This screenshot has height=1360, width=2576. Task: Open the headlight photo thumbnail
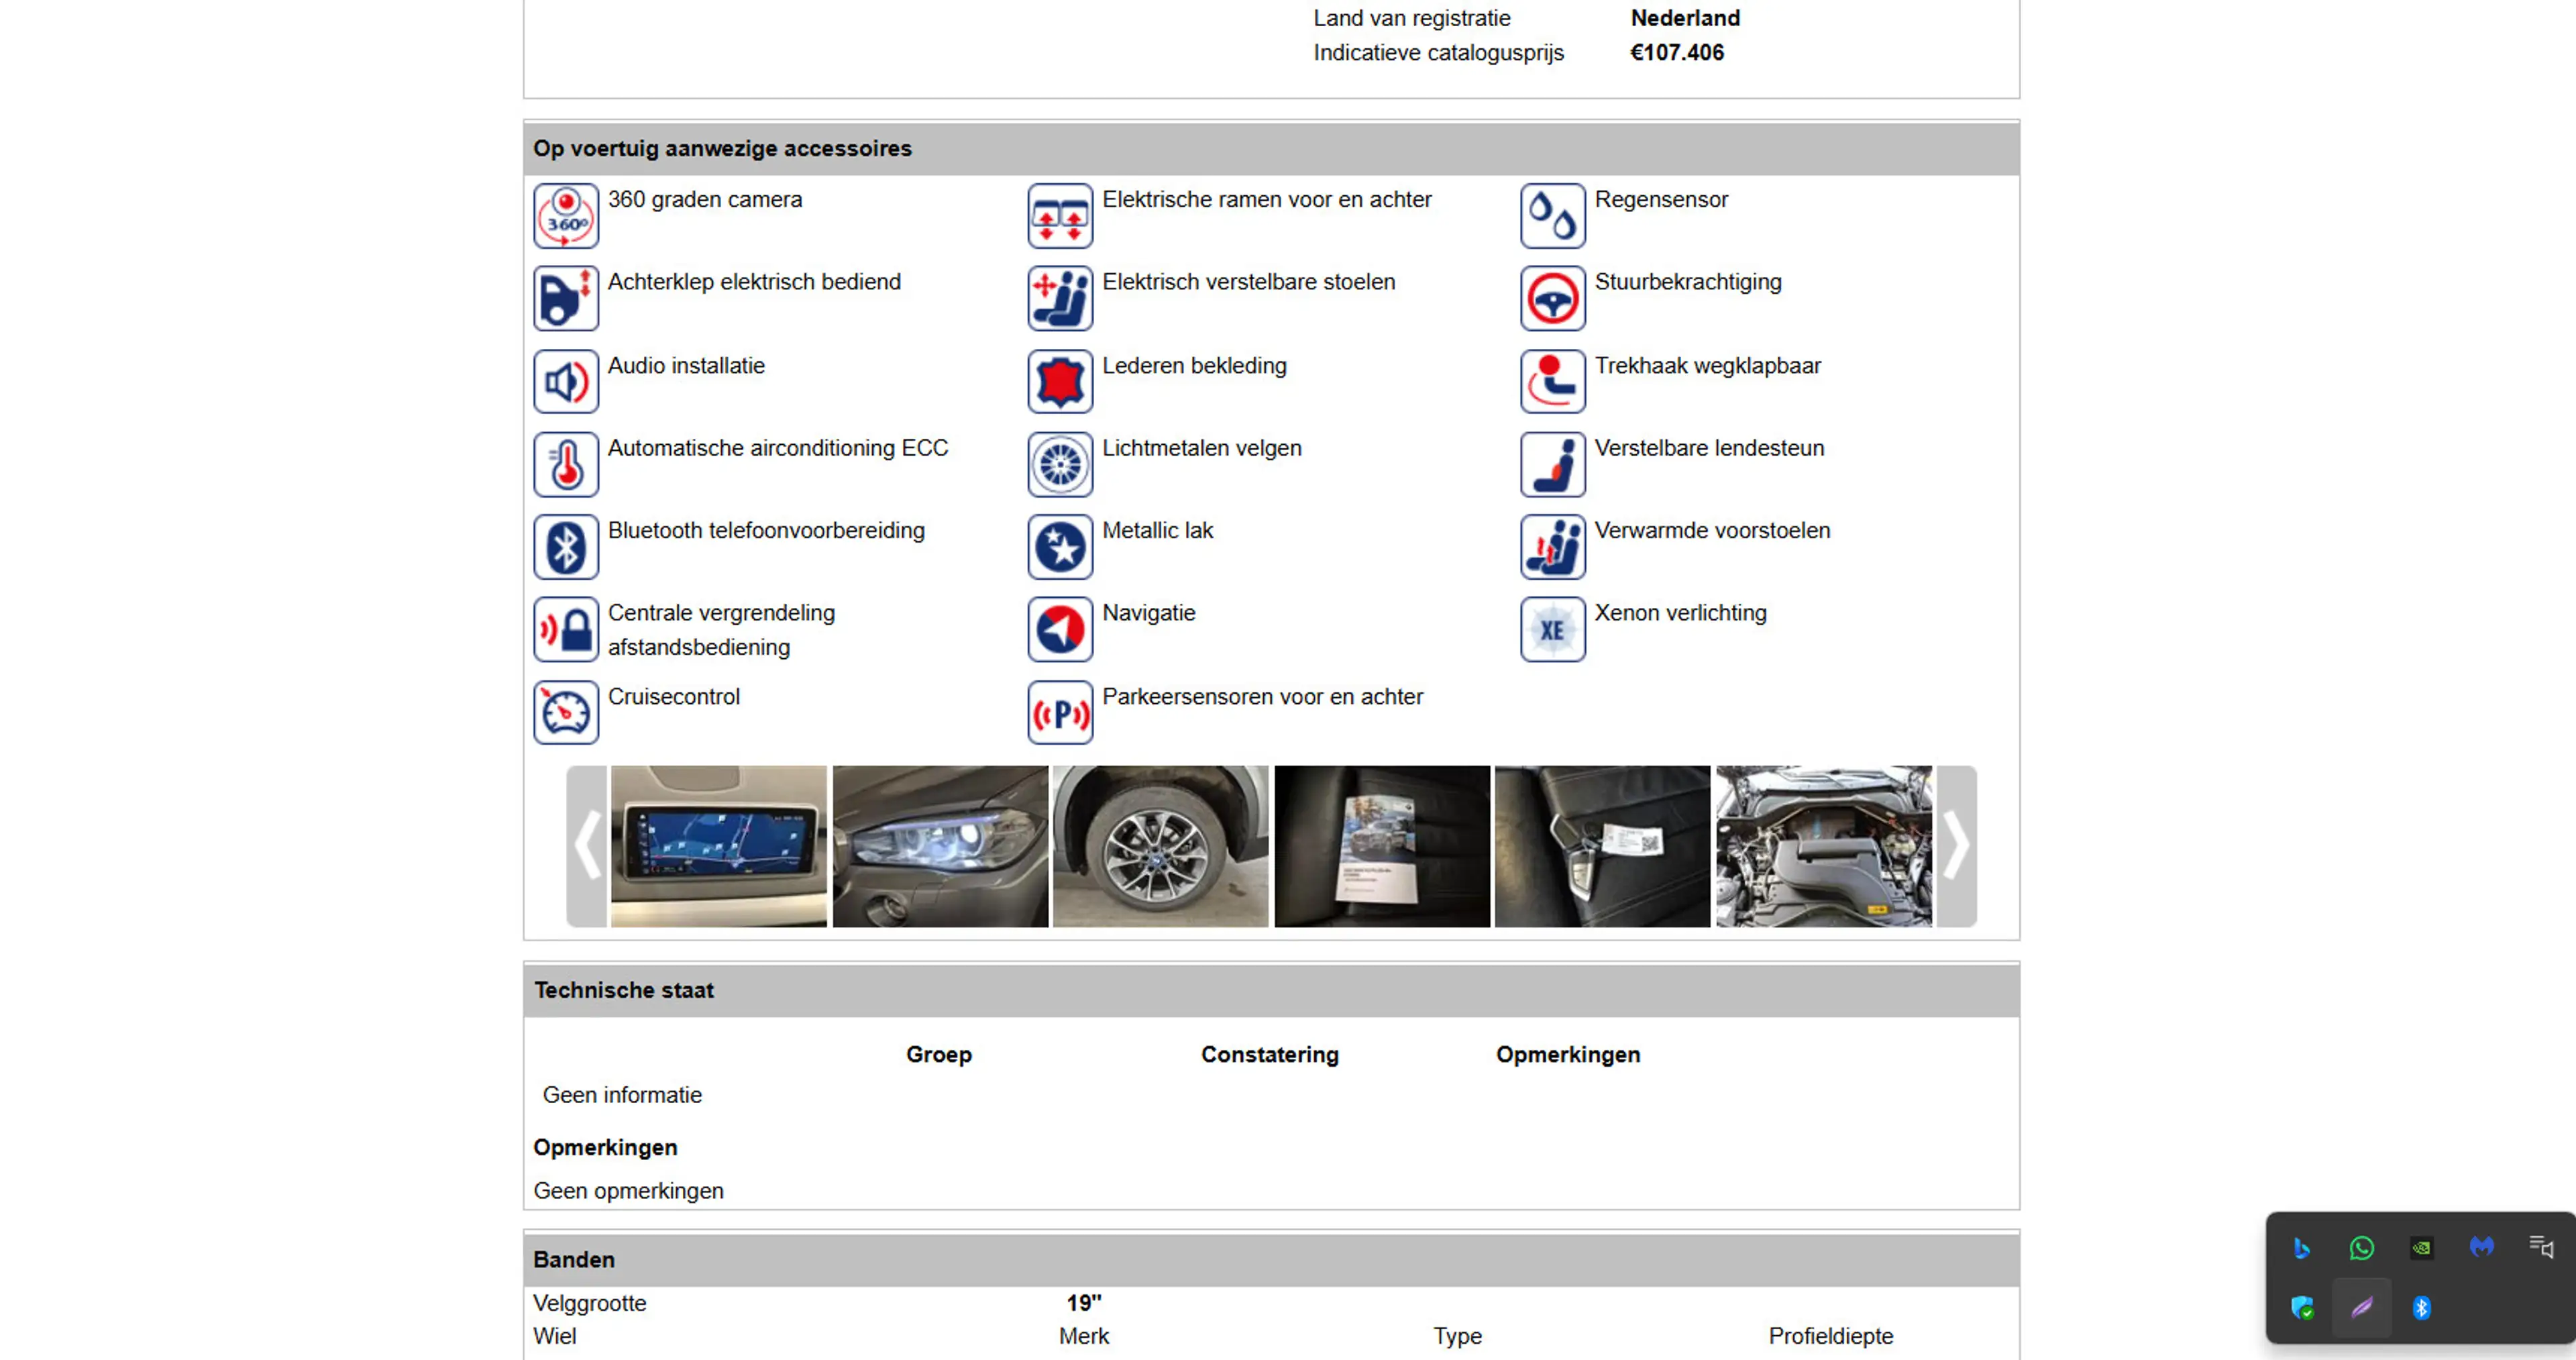click(940, 846)
